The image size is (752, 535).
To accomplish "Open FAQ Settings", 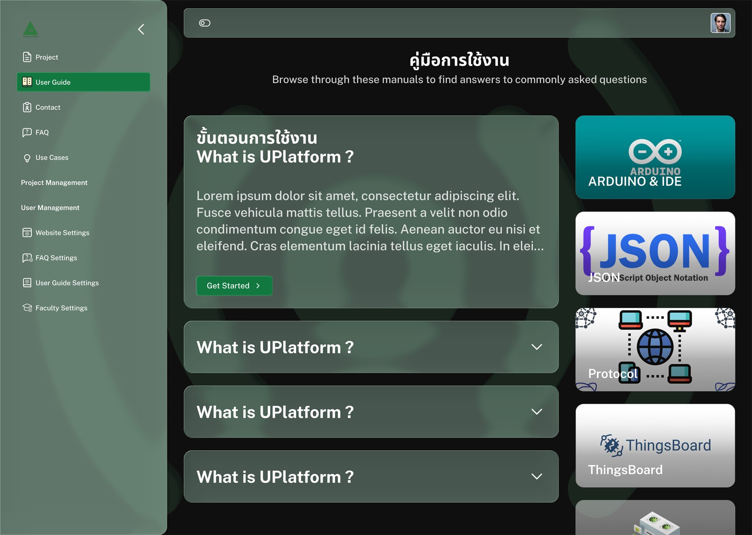I will point(84,258).
